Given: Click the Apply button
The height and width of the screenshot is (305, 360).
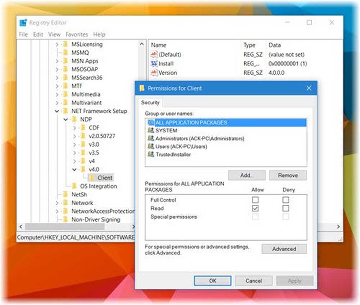Looking at the screenshot, I should [x=295, y=281].
